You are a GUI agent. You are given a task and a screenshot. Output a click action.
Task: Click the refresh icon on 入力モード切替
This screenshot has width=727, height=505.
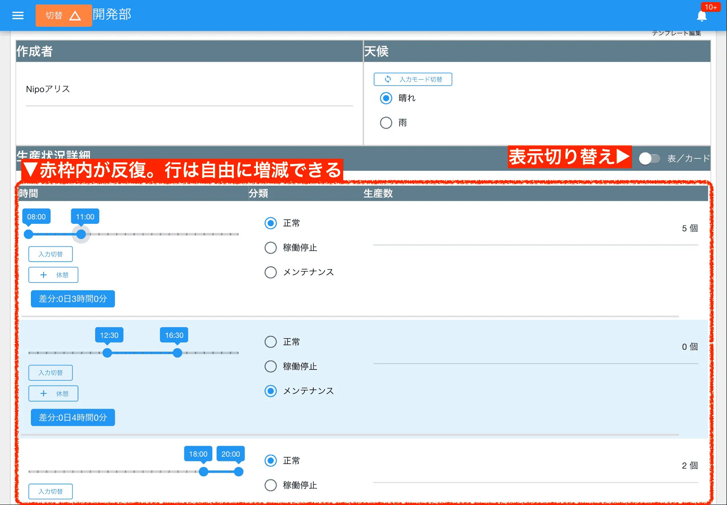[x=387, y=79]
